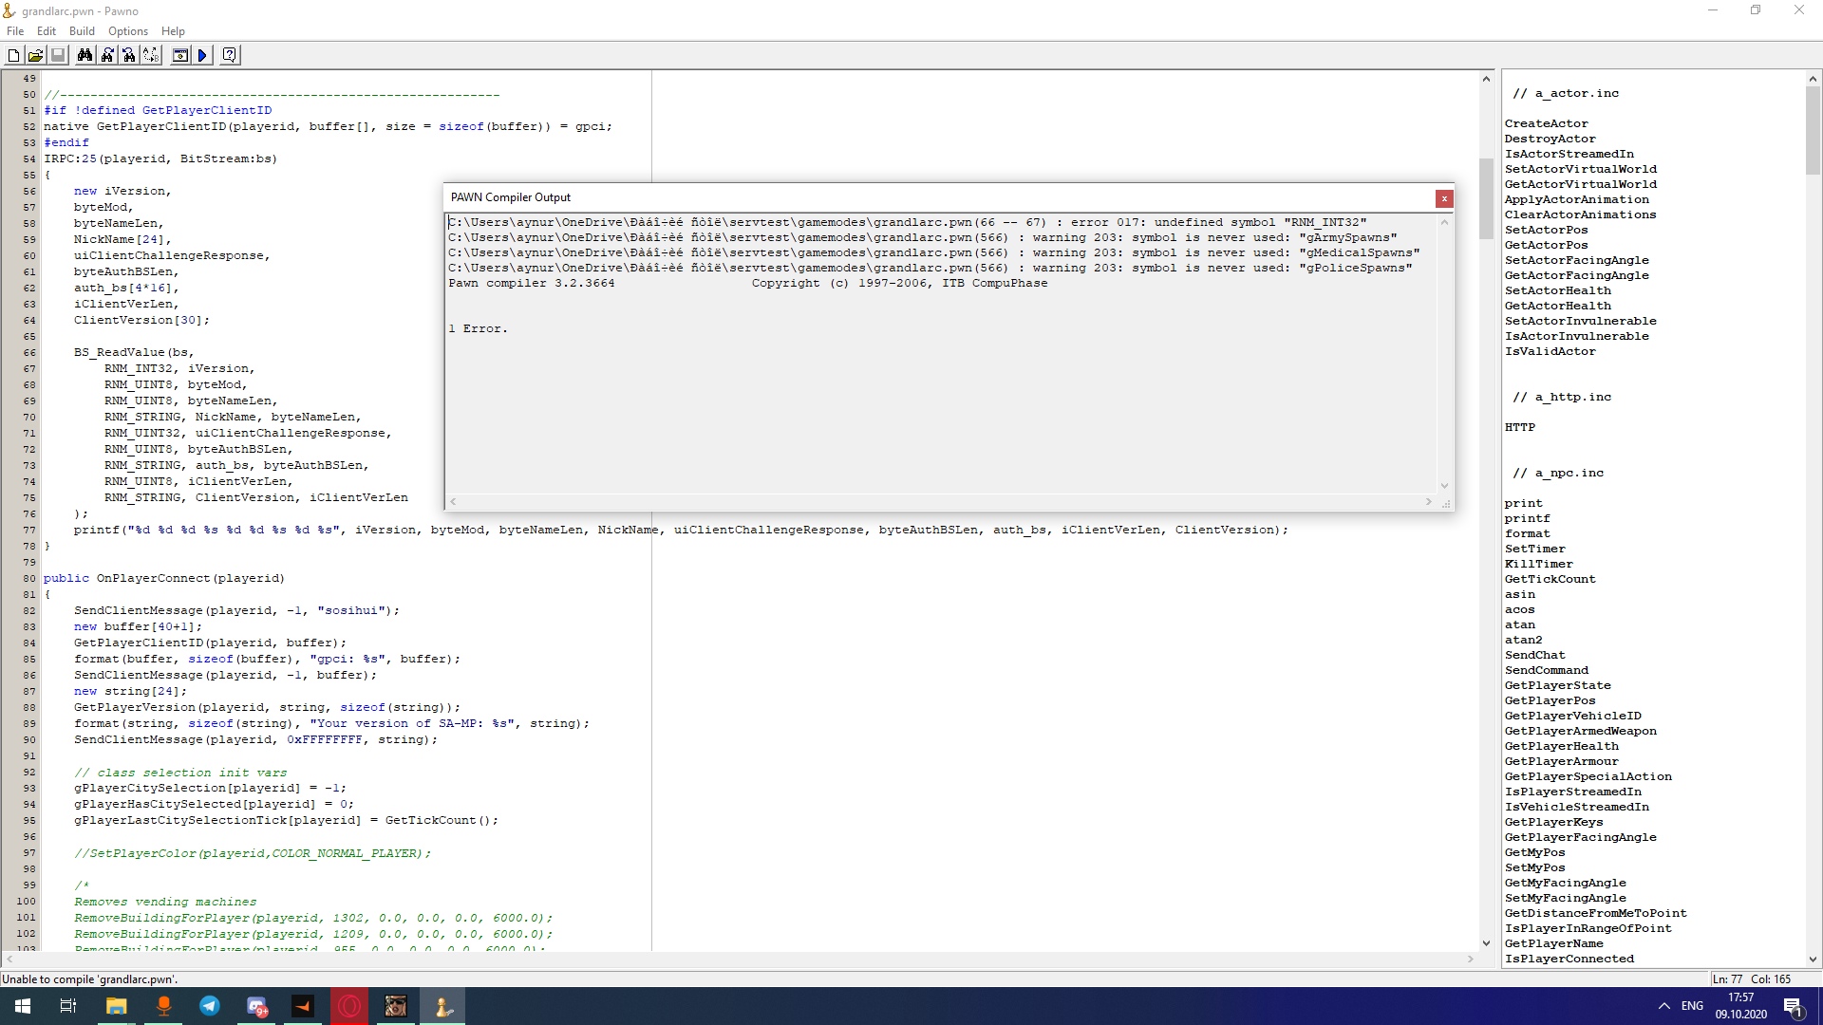The width and height of the screenshot is (1823, 1025).
Task: Open Discord from the taskbar
Action: [256, 1006]
